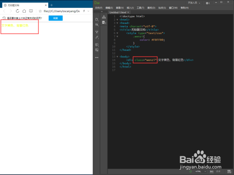Expand the collapsed panel double-arrow

(102, 12)
